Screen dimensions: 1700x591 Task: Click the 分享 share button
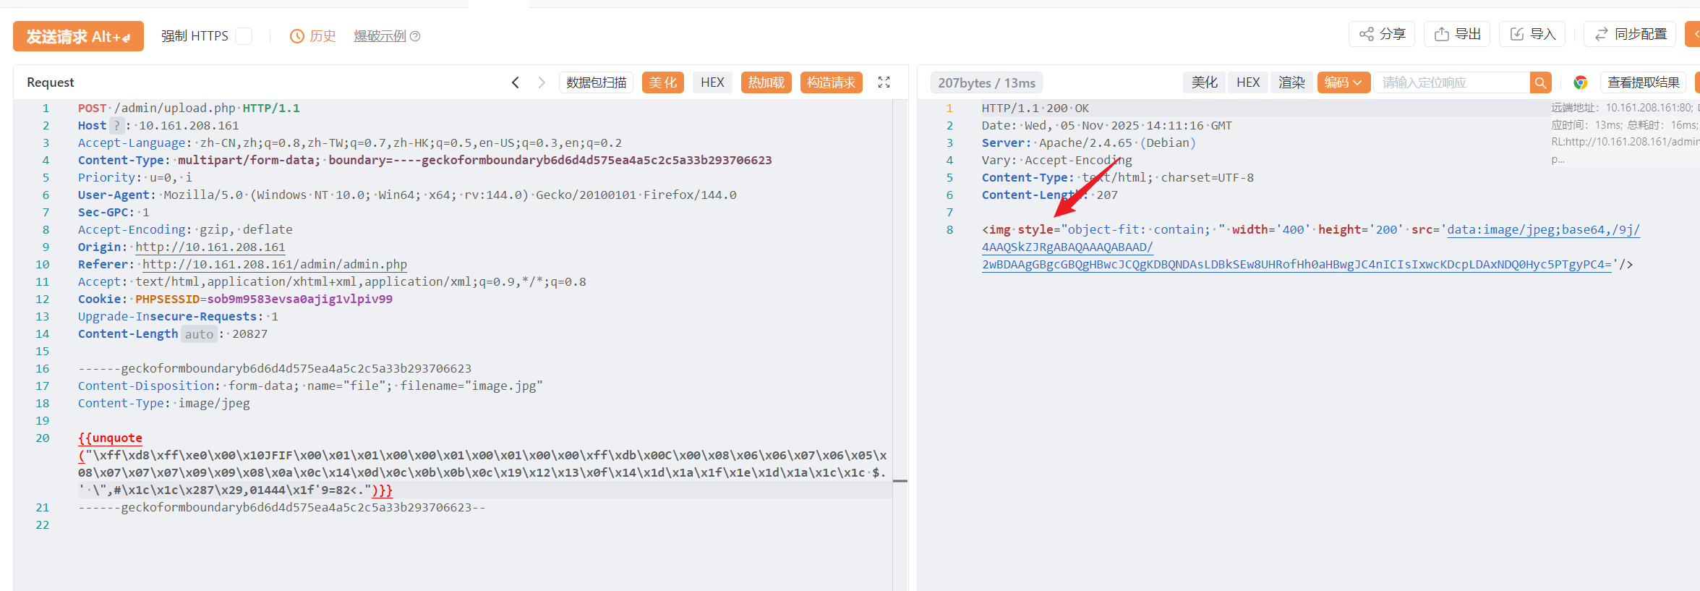pyautogui.click(x=1382, y=34)
